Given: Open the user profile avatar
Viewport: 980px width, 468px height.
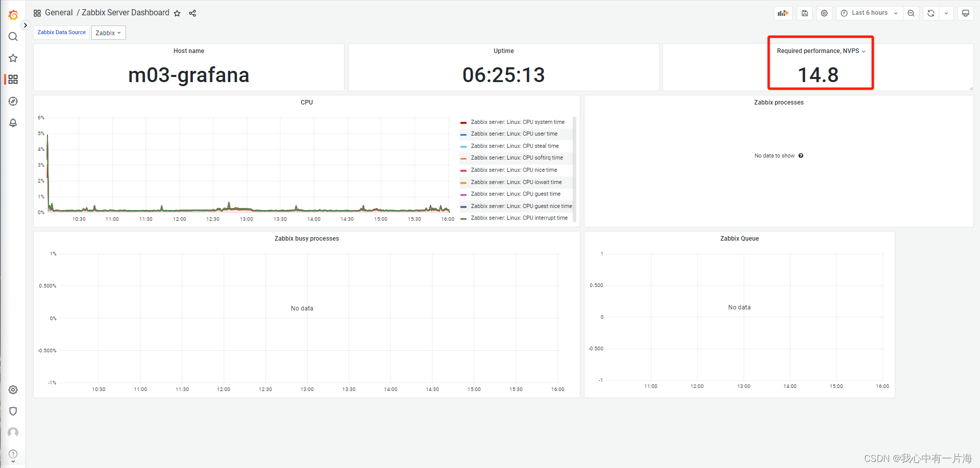Looking at the screenshot, I should [x=13, y=432].
